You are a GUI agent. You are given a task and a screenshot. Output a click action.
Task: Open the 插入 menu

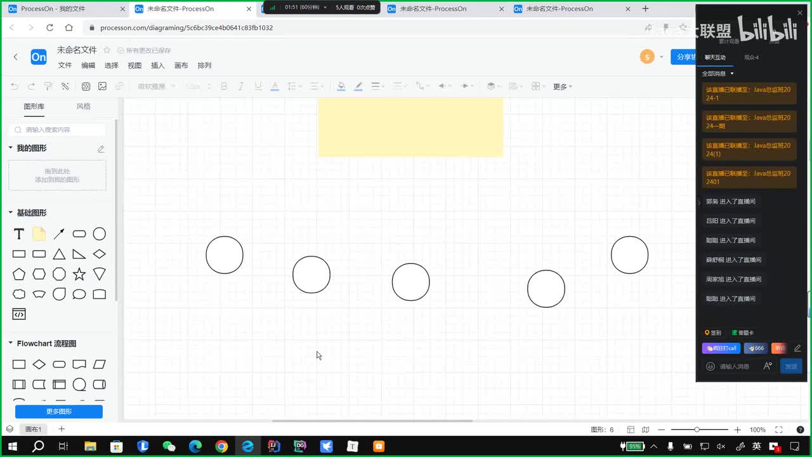pyautogui.click(x=158, y=65)
